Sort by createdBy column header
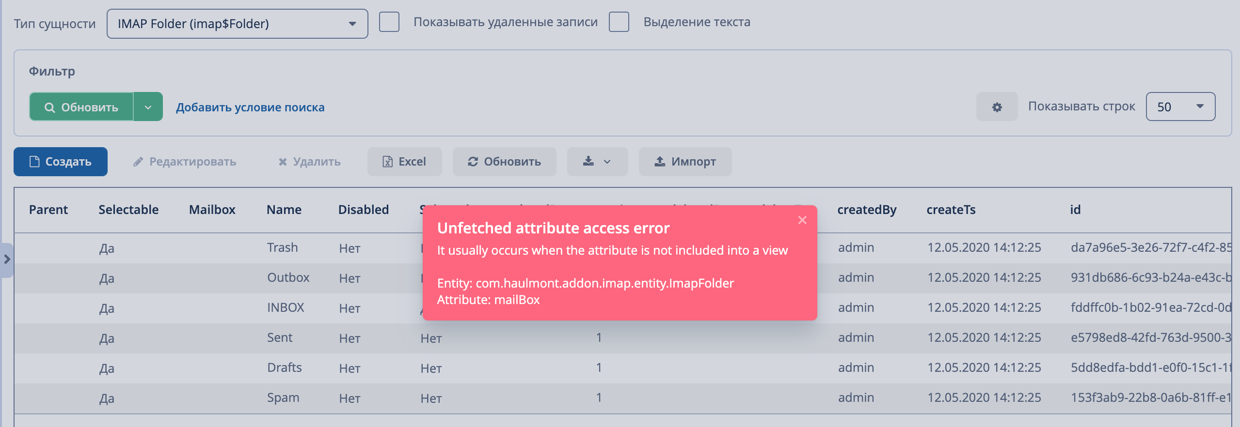The image size is (1240, 427). (867, 210)
